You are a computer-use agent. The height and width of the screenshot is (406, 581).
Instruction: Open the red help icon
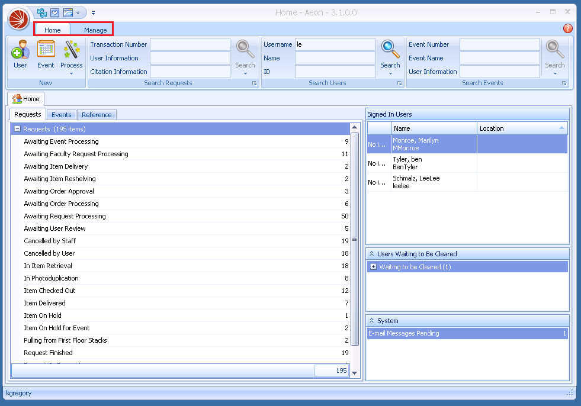pos(567,28)
